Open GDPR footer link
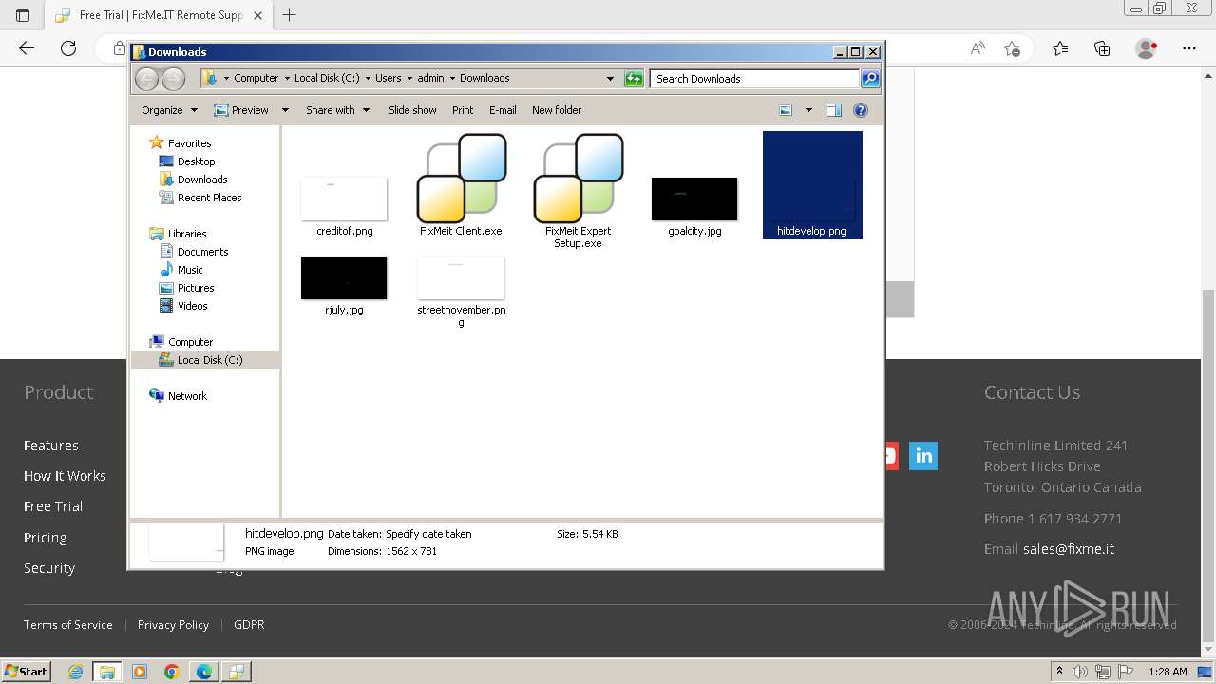Viewport: 1216px width, 684px height. tap(249, 625)
